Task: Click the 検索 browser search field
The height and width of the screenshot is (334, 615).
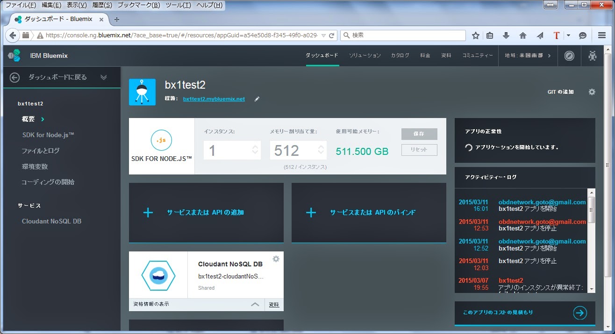Action: (403, 35)
